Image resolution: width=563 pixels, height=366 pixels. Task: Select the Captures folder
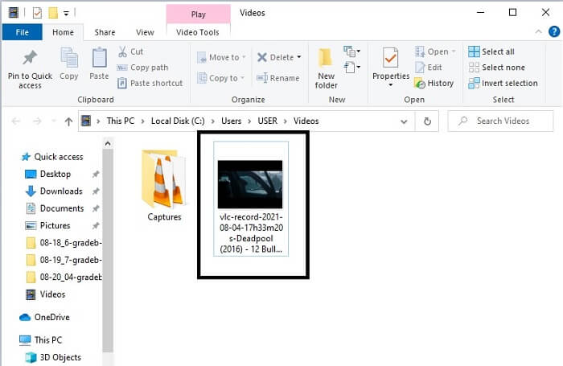pyautogui.click(x=164, y=185)
